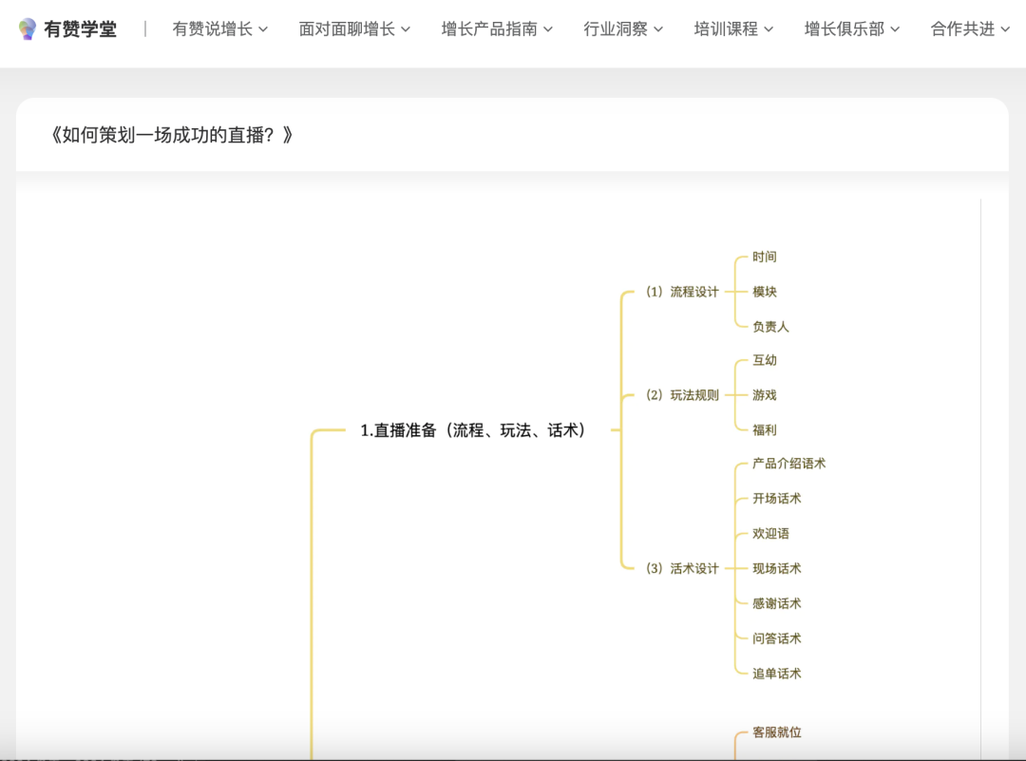Image resolution: width=1026 pixels, height=761 pixels.
Task: Open the 行业洞察 dropdown
Action: (659, 29)
